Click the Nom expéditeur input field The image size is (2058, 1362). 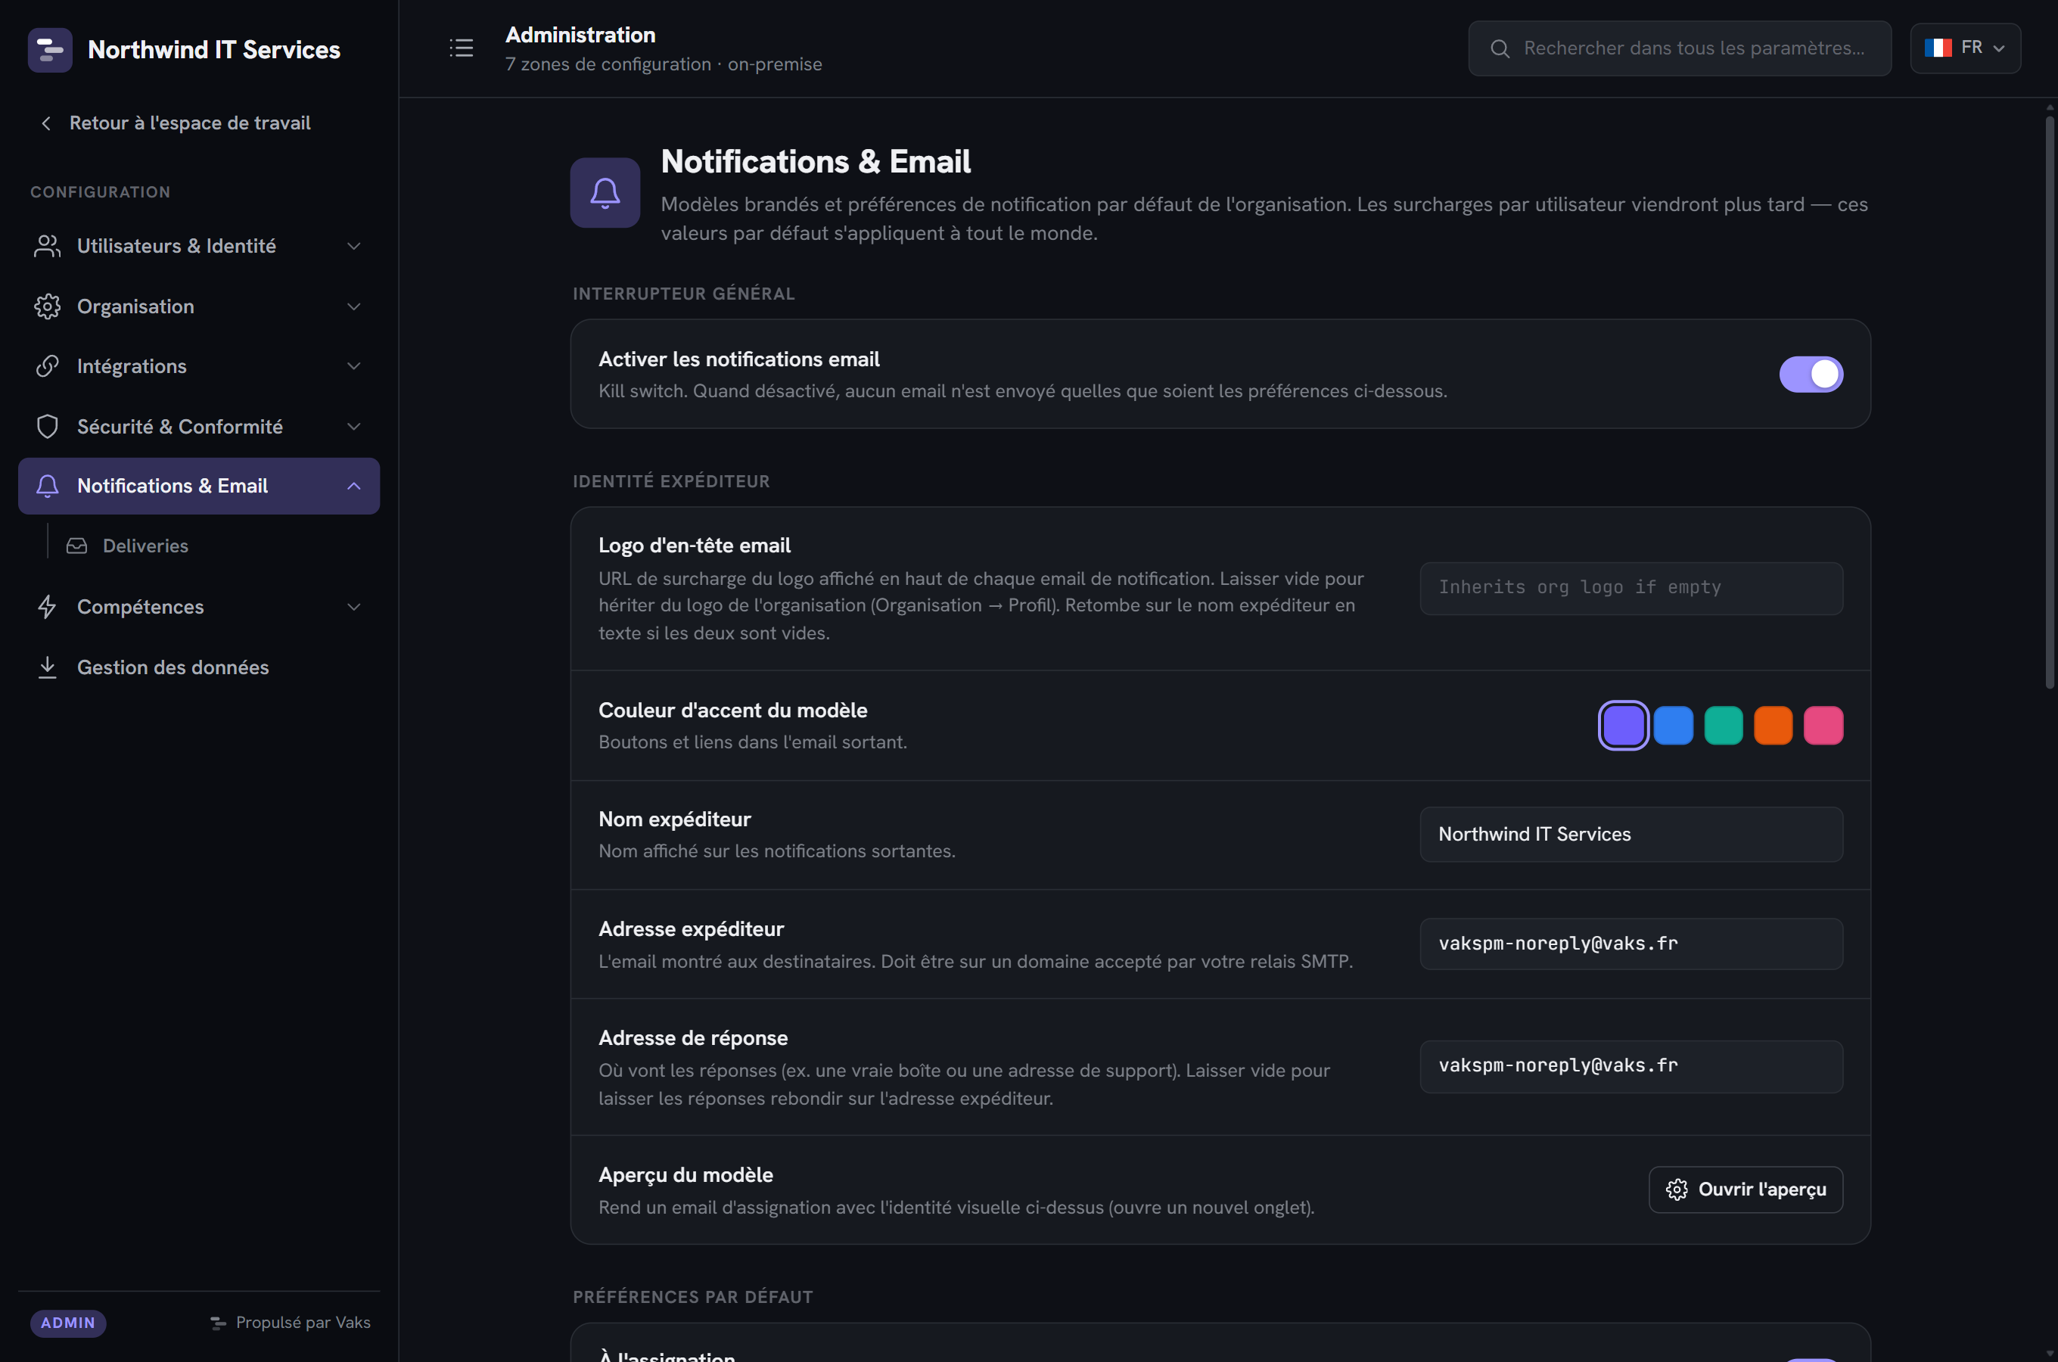(x=1631, y=835)
